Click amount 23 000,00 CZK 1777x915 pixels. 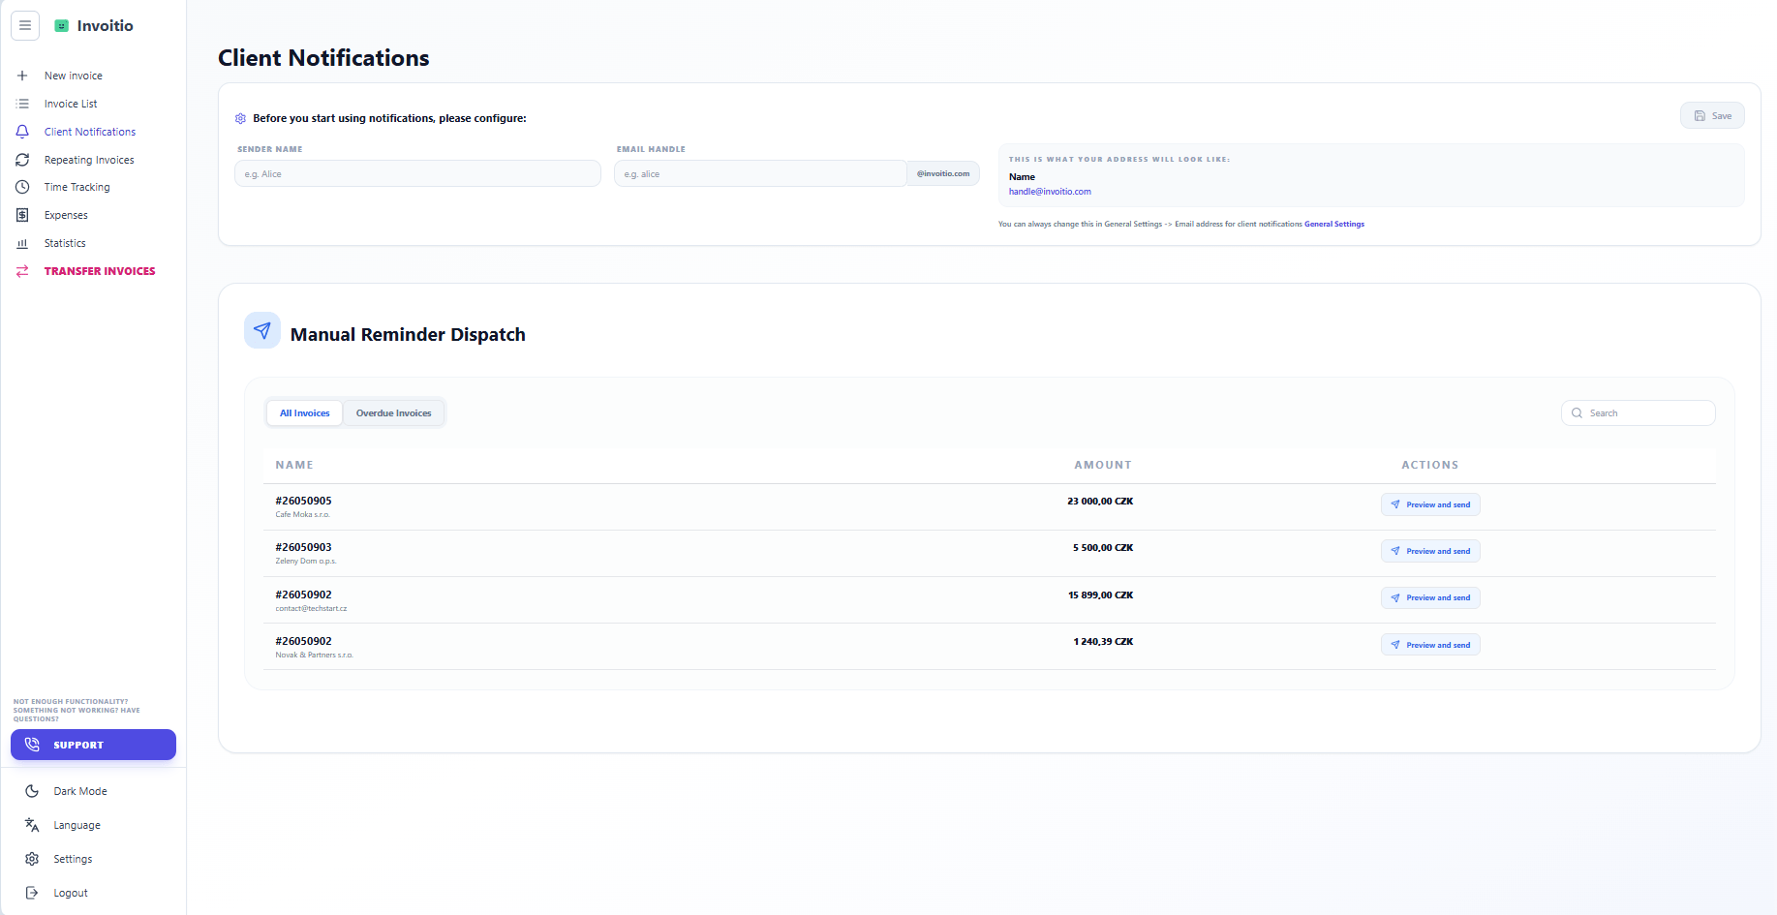1100,502
